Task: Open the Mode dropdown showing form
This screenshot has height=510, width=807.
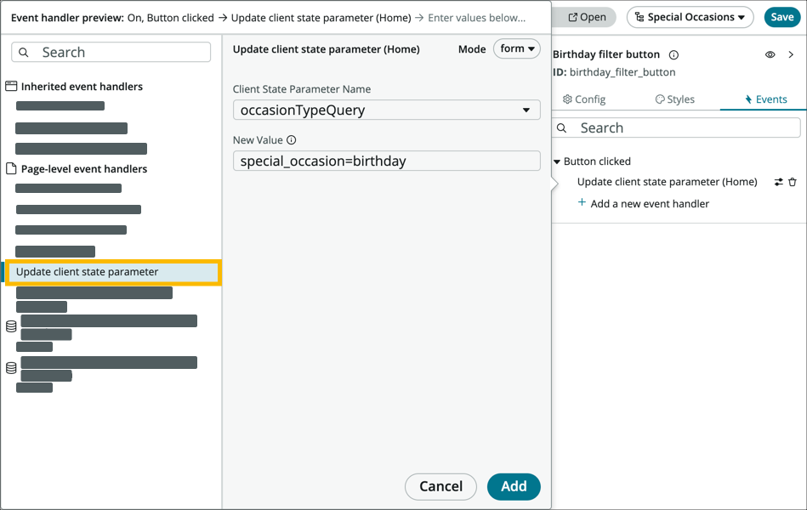Action: click(516, 49)
